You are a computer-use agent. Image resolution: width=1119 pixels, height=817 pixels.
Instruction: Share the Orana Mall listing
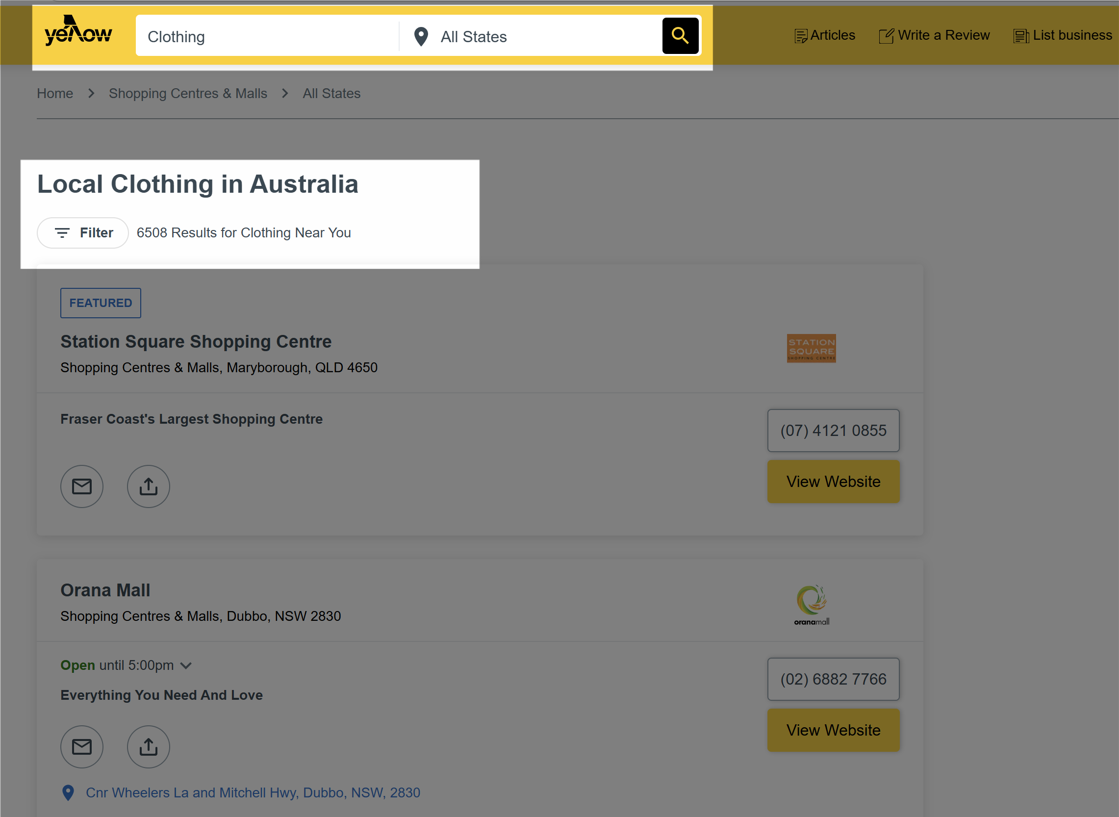149,746
